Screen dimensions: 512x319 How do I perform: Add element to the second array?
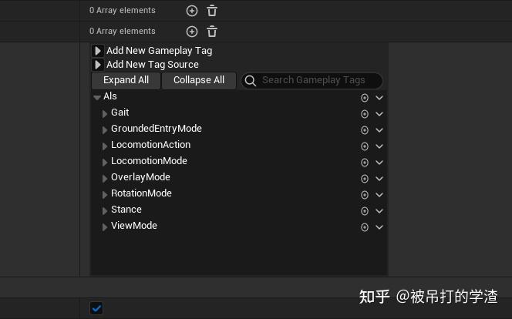pyautogui.click(x=192, y=32)
